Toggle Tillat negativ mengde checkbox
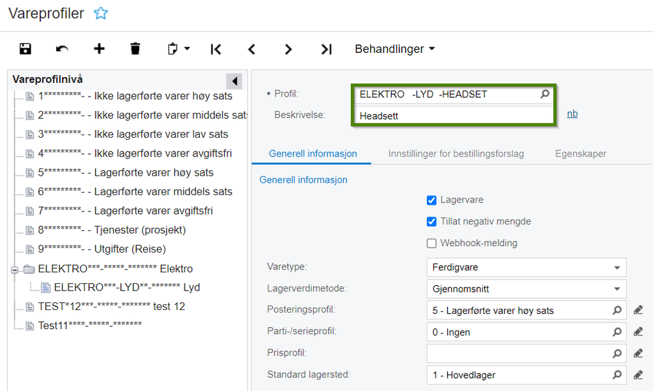The image size is (653, 391). [431, 222]
